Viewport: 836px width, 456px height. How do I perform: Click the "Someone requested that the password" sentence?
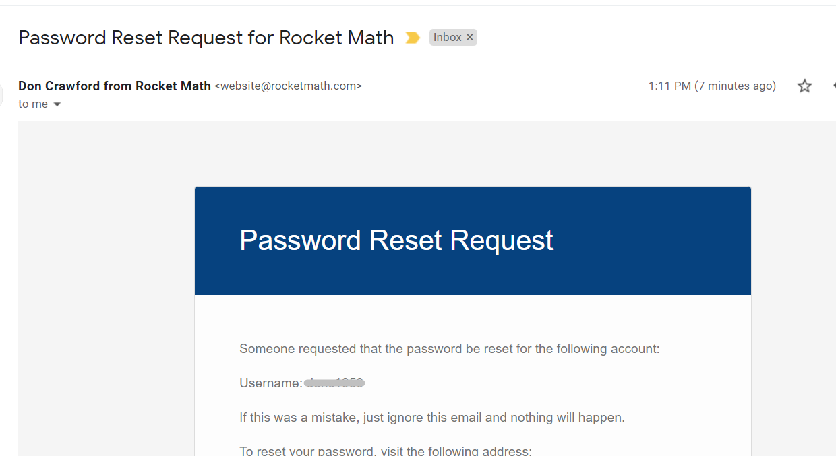coord(449,349)
